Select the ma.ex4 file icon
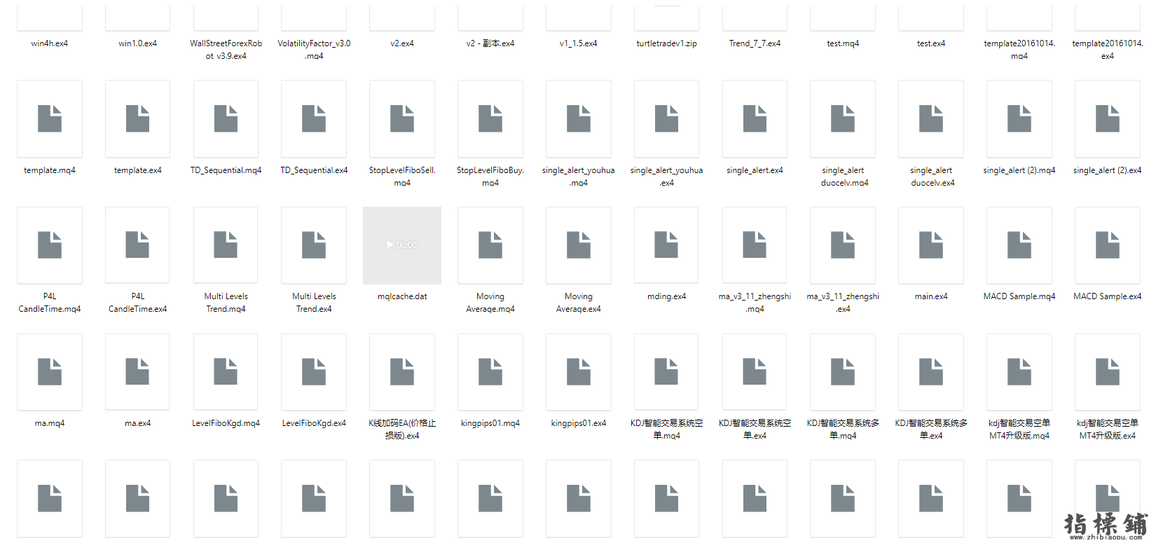 tap(138, 372)
